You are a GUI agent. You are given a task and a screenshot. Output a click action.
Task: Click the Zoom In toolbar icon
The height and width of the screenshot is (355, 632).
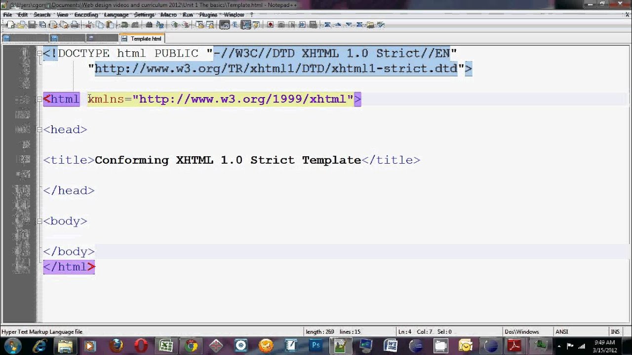coord(175,25)
